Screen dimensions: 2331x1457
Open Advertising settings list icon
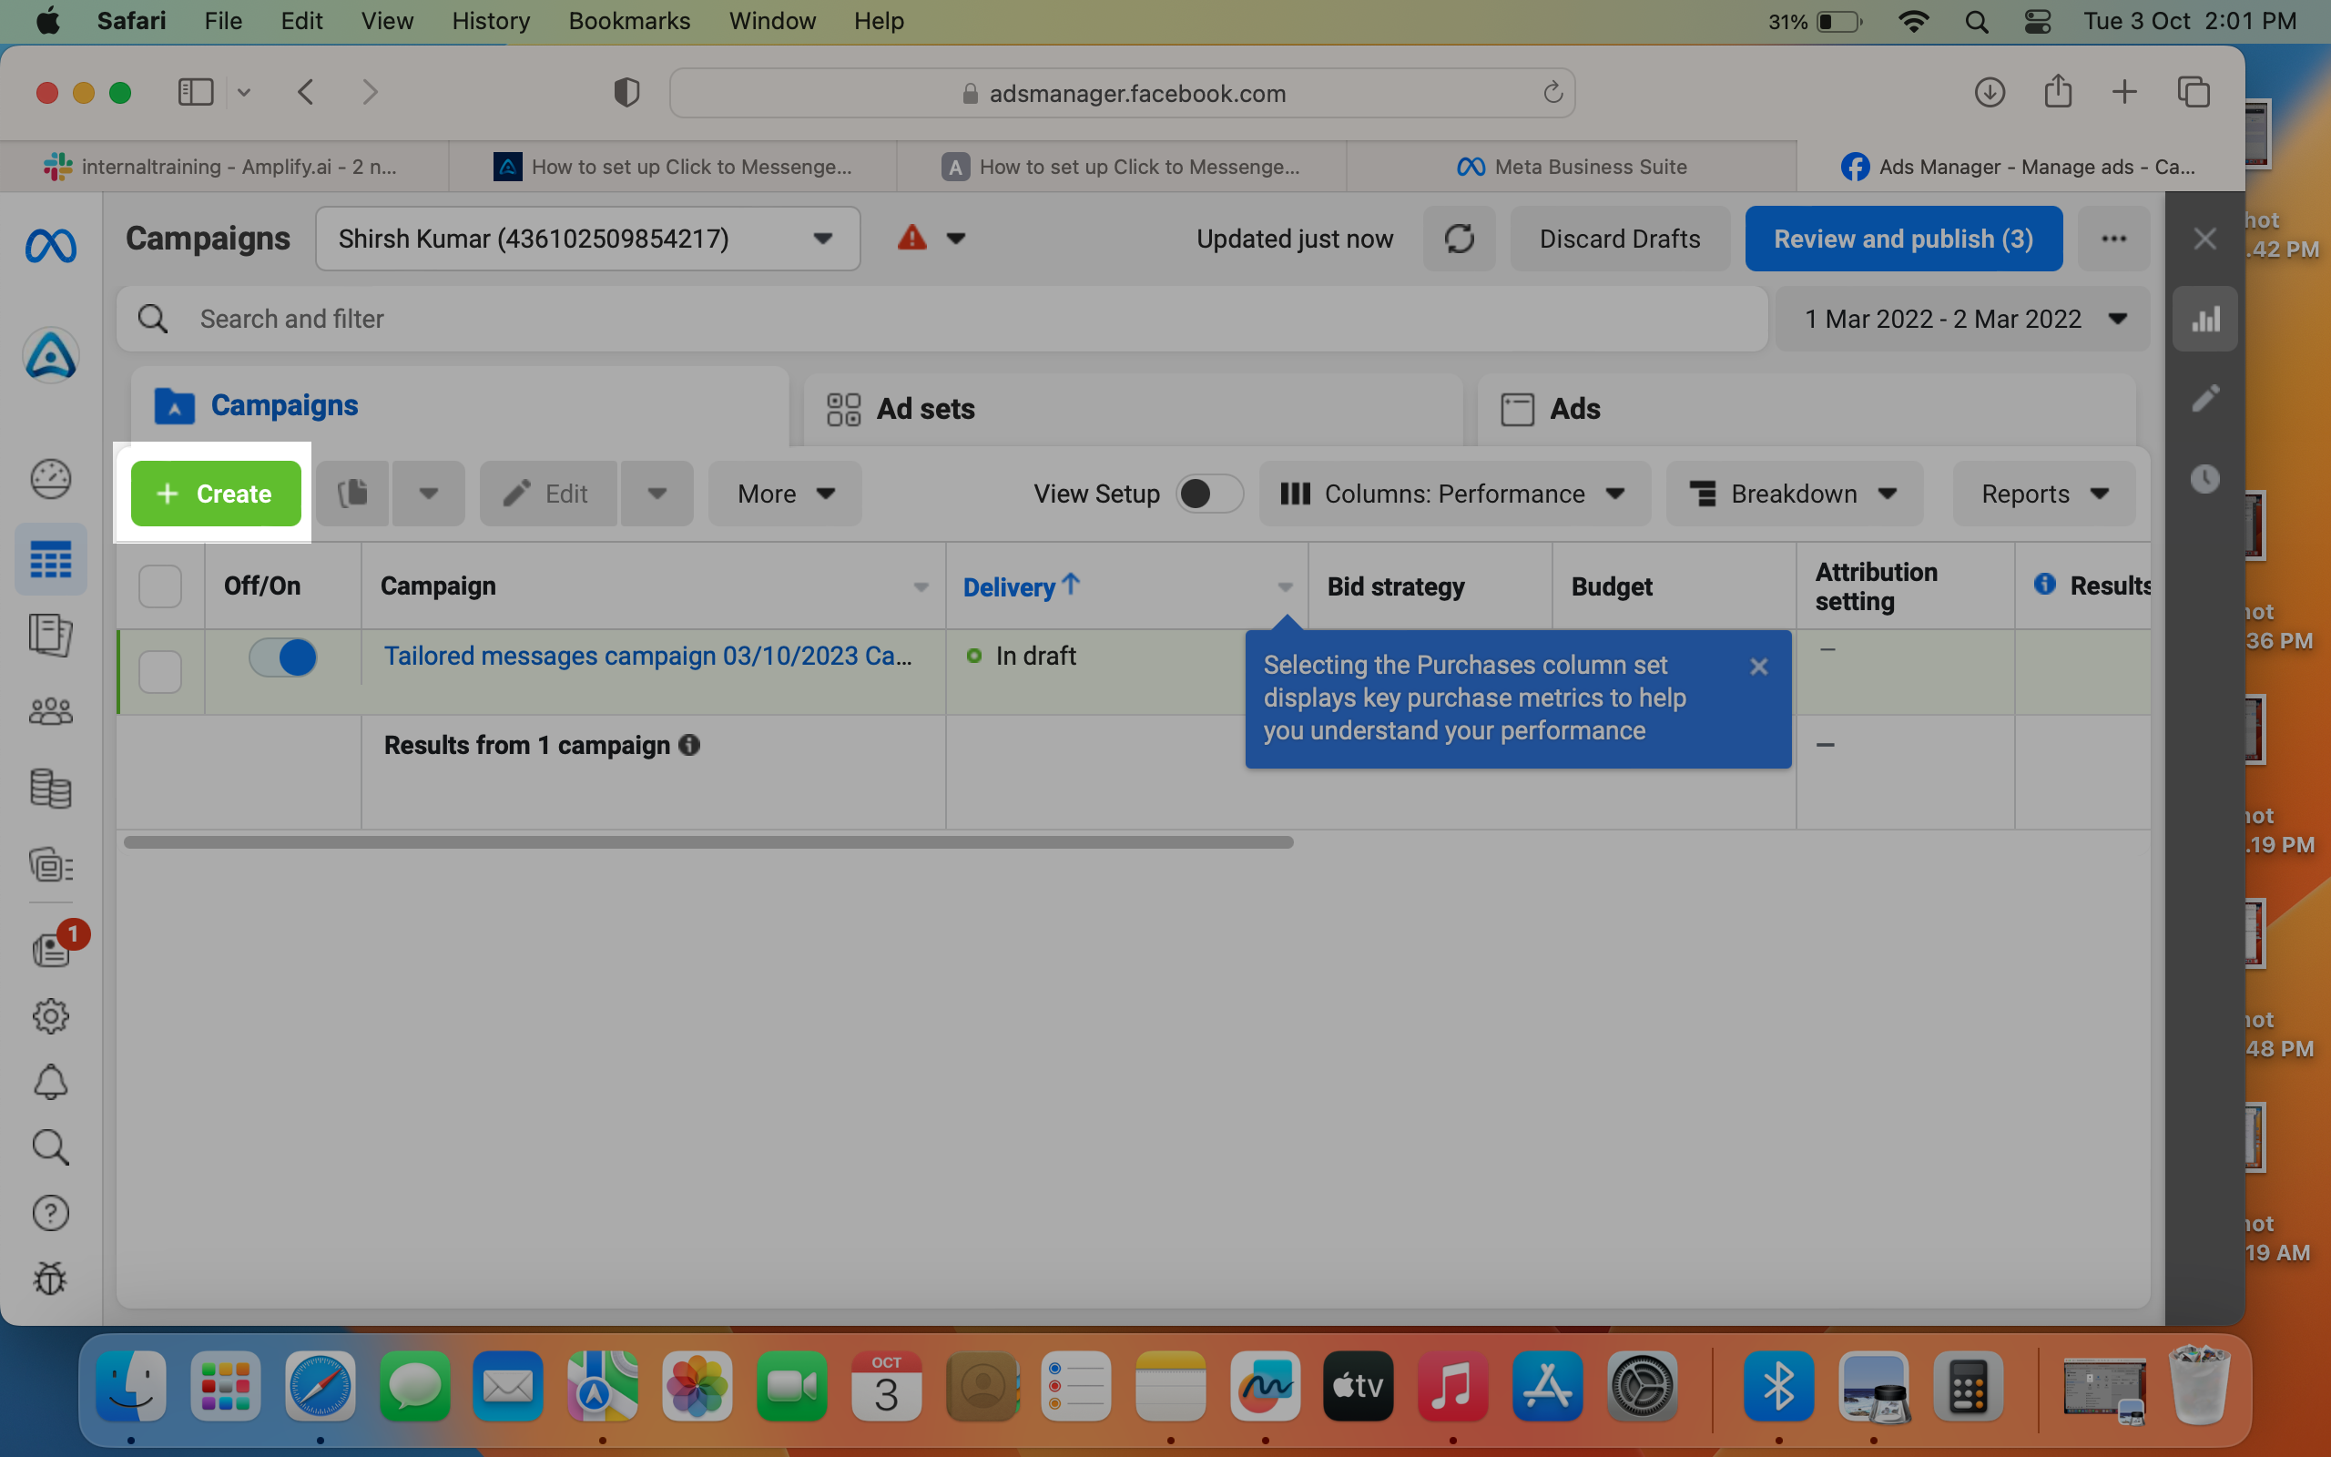(x=50, y=865)
